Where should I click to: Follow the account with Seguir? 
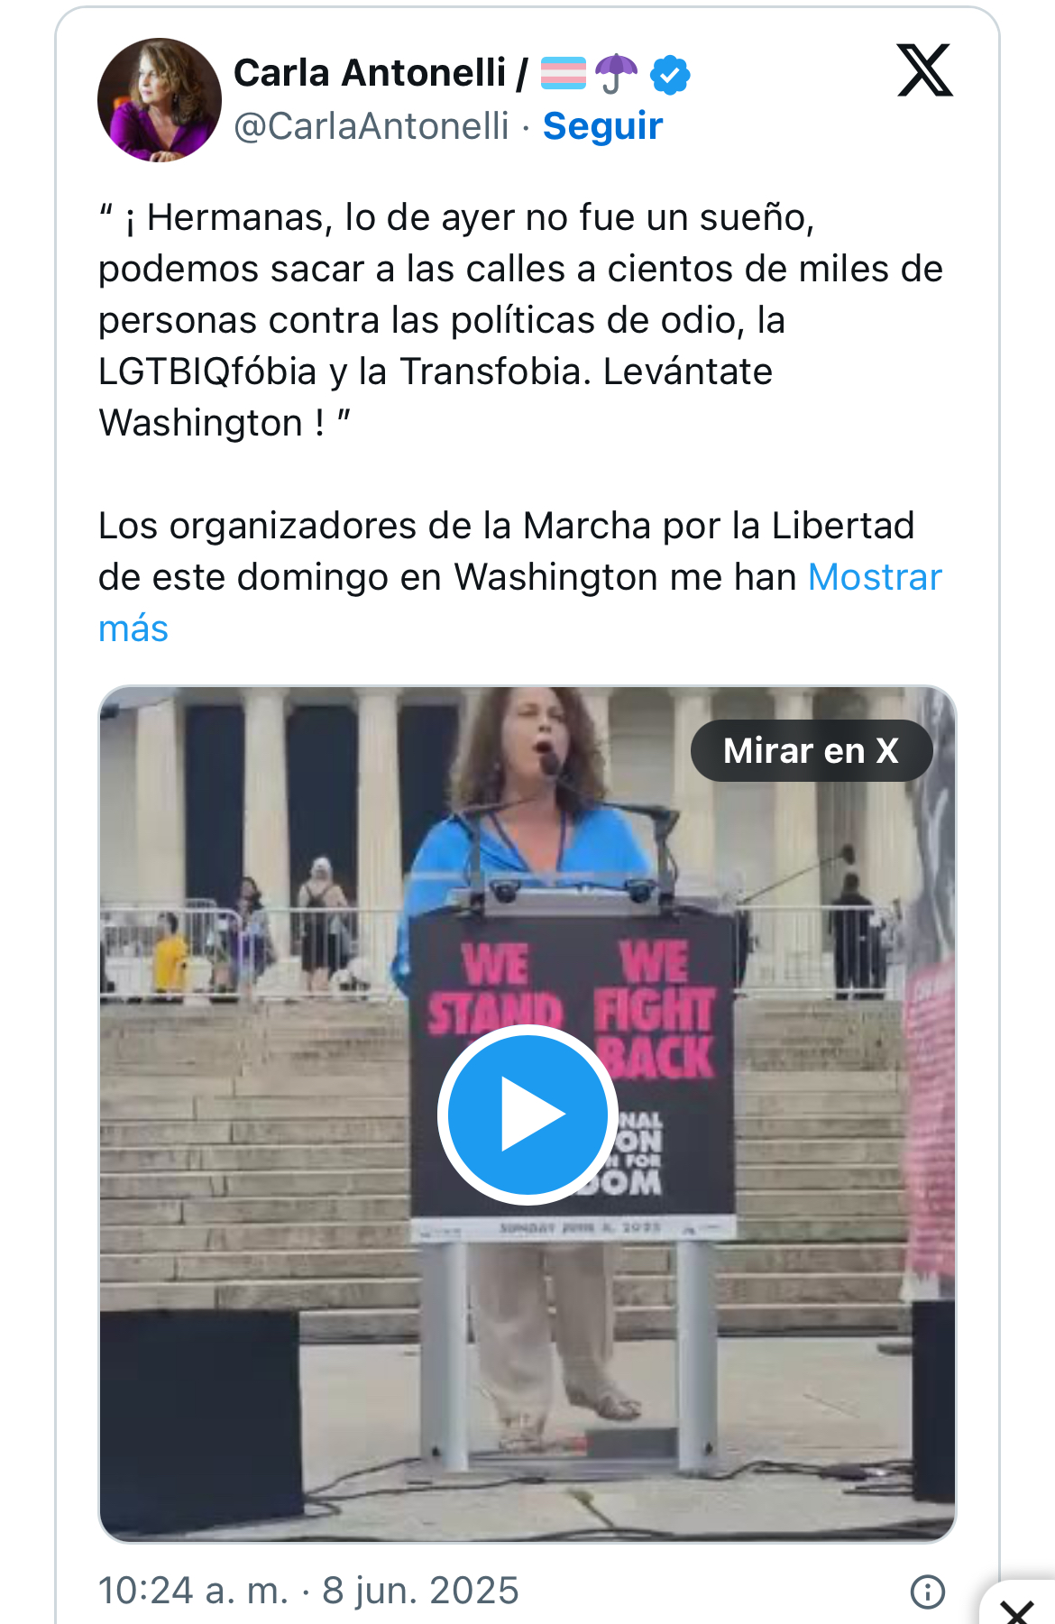[x=602, y=126]
